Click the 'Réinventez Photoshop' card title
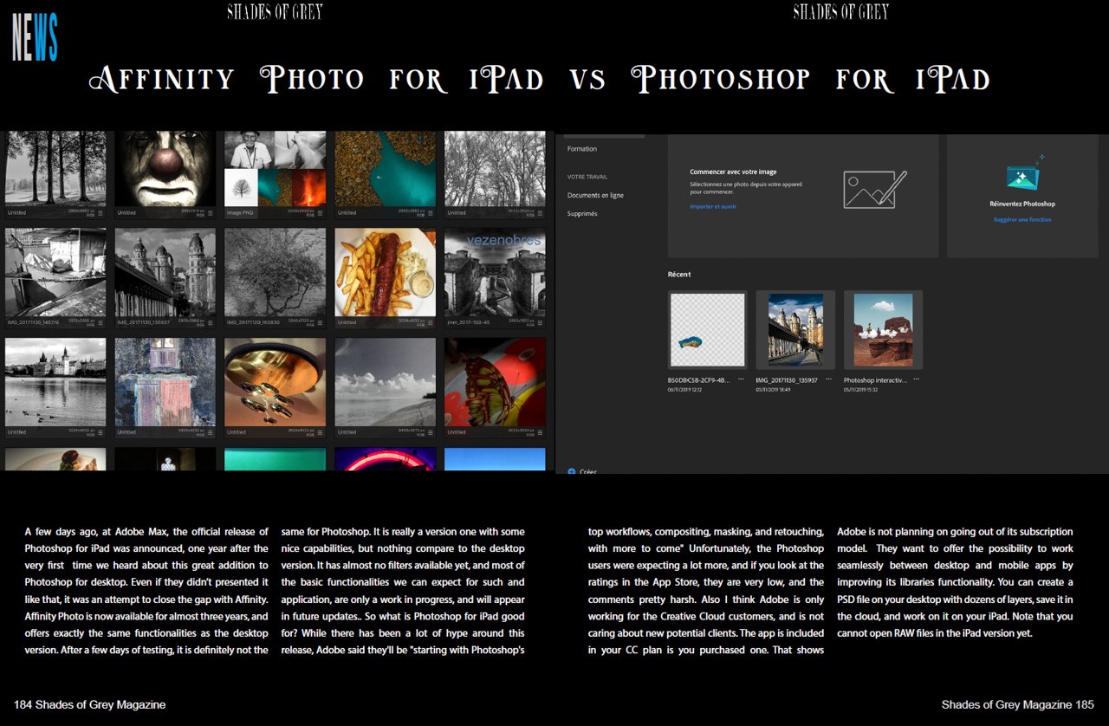 tap(1022, 204)
